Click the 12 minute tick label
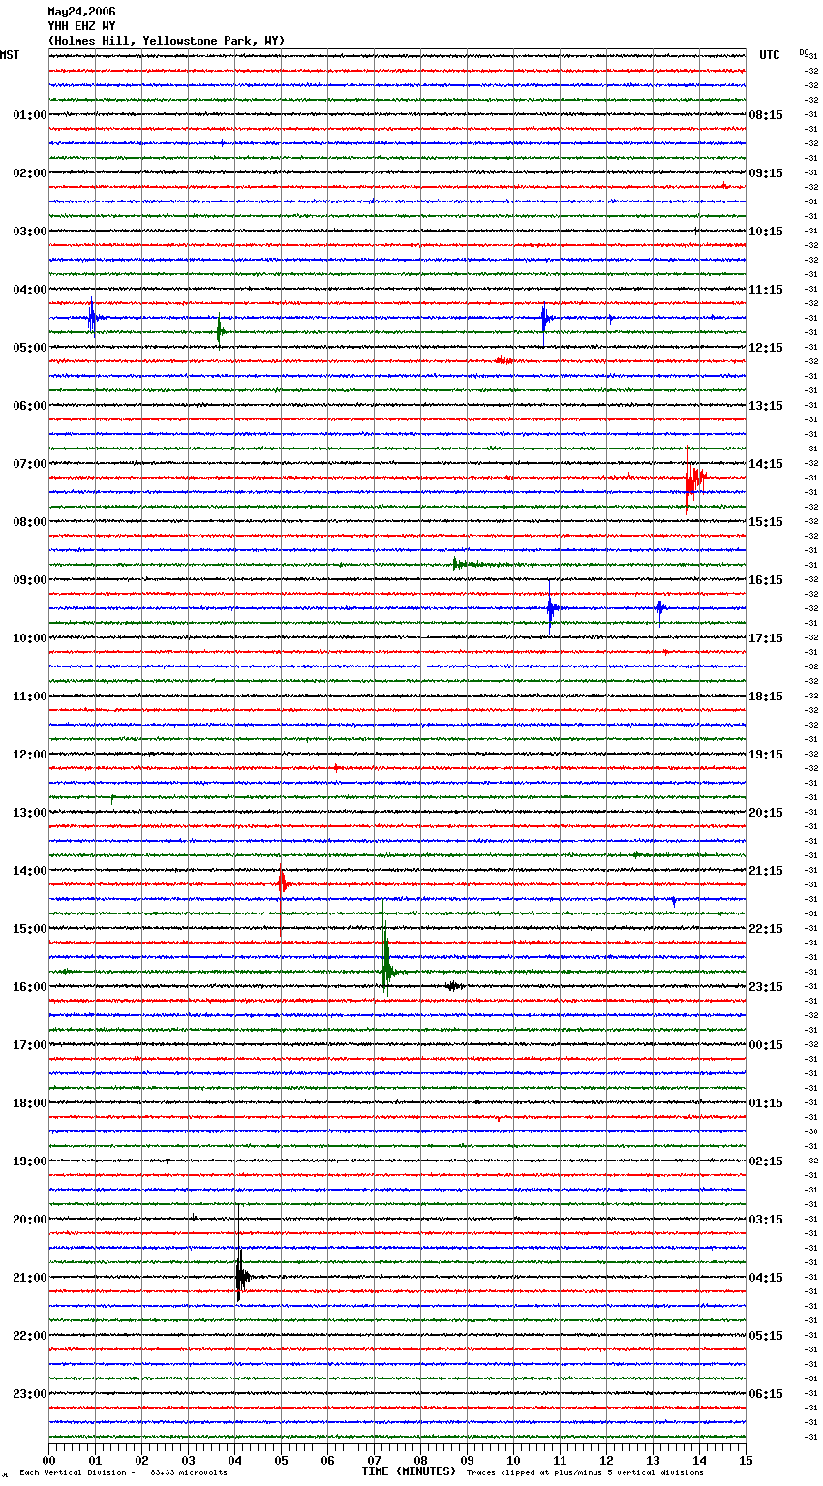823x1486 pixels. tap(606, 1460)
